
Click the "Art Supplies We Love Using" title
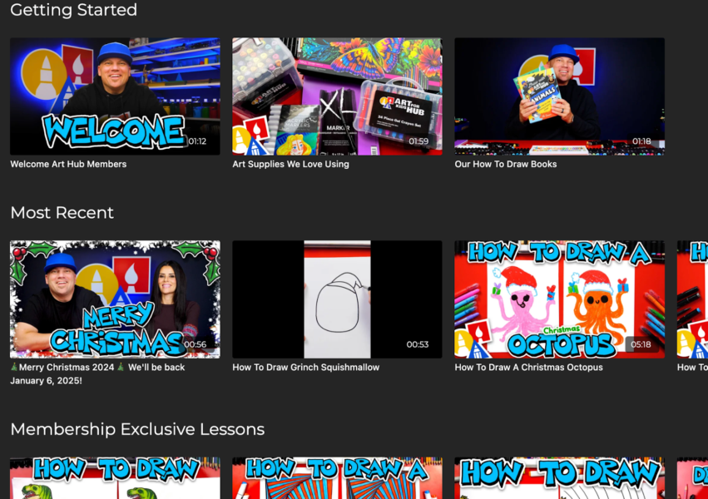[290, 165]
